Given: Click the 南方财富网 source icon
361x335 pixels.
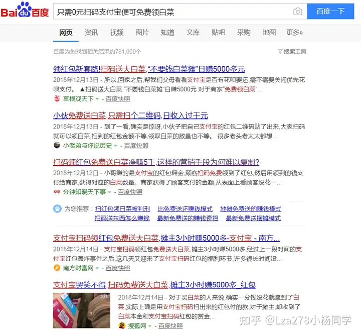Looking at the screenshot, I should pos(57,268).
